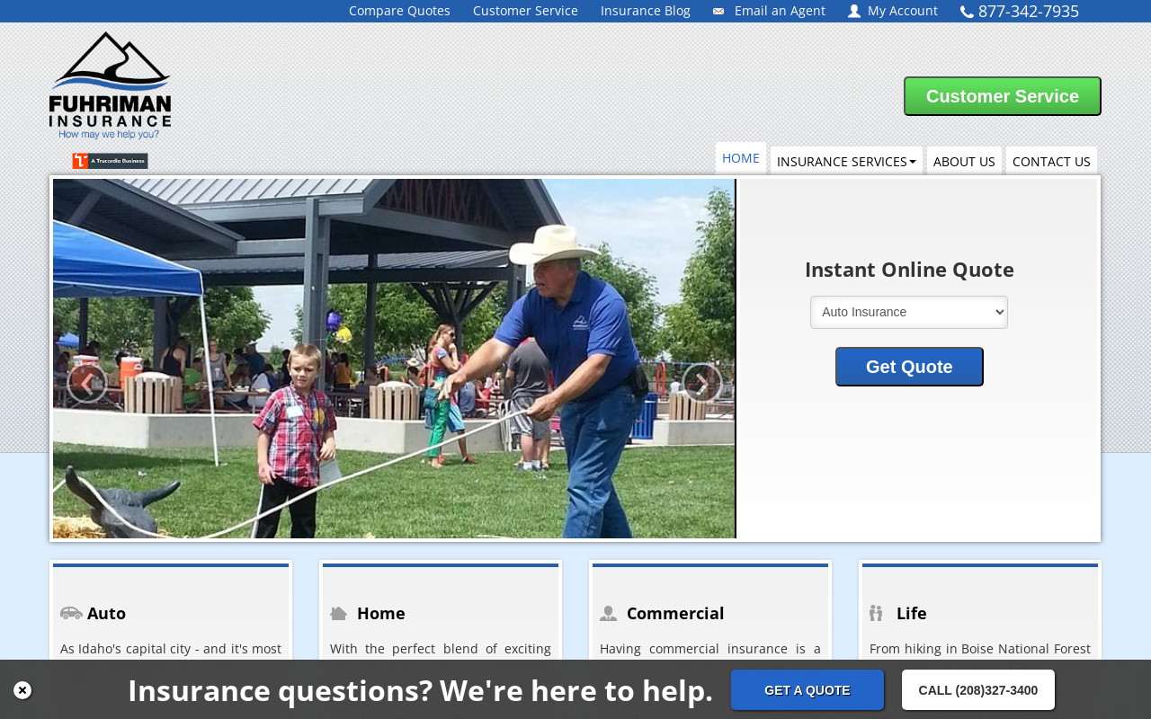Open Customer Service link in top bar
The height and width of the screenshot is (719, 1151).
(x=525, y=11)
